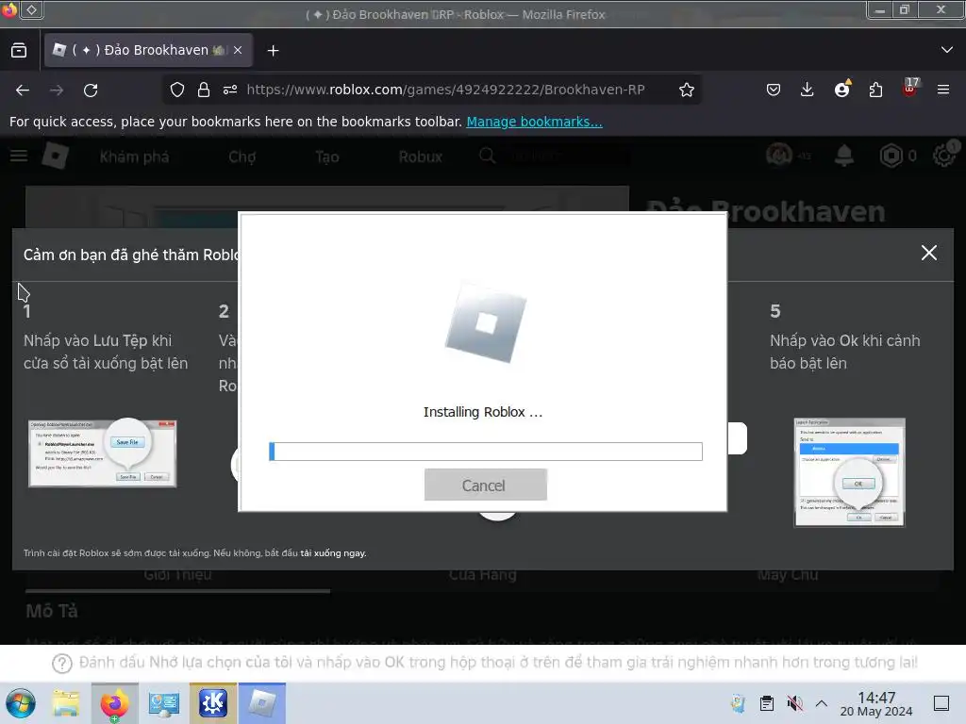Open Firefox account icon

click(x=842, y=90)
